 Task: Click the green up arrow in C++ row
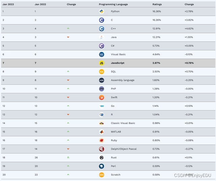point(68,29)
